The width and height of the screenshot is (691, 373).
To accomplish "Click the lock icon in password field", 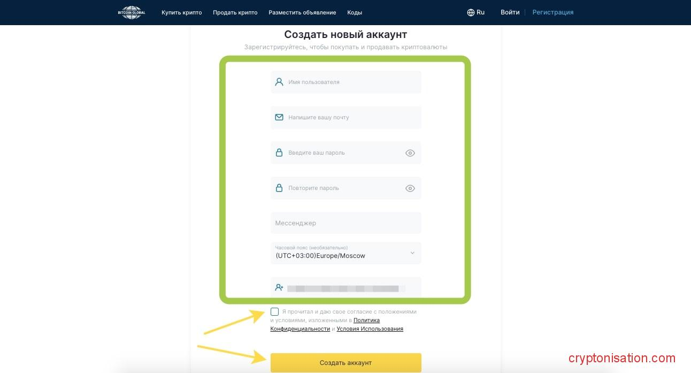I will click(279, 153).
